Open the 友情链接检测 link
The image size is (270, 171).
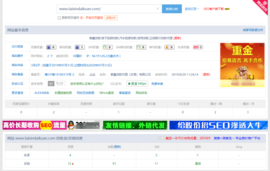point(63,93)
